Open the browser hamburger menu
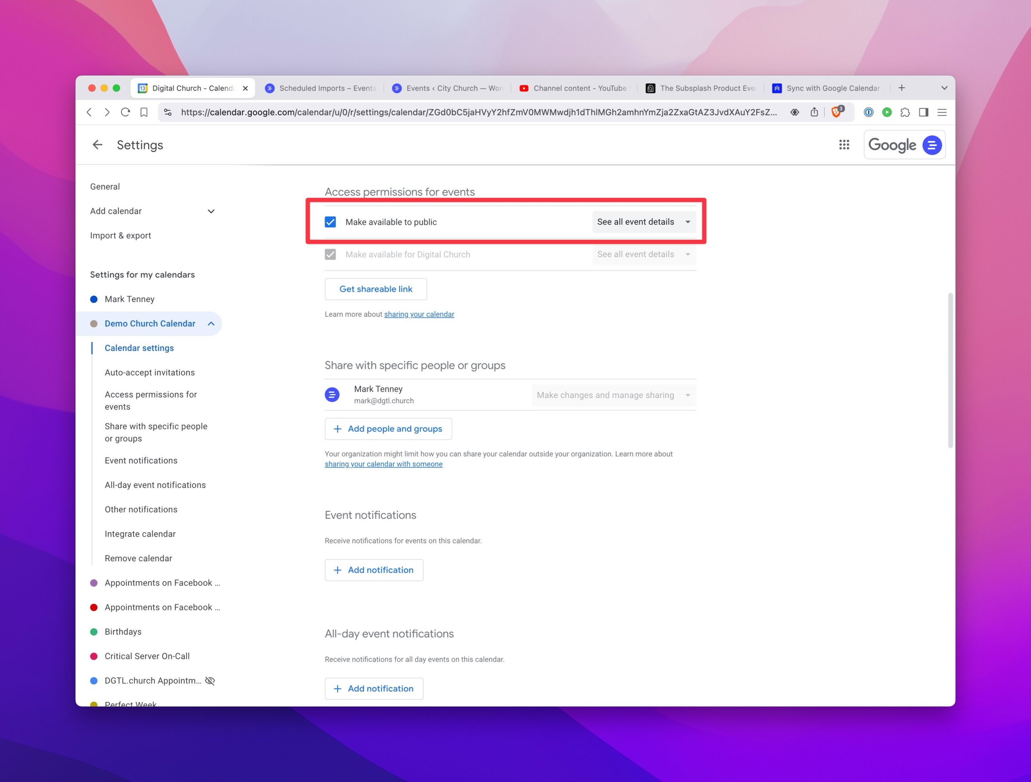Screen dimensions: 1031x782 click(x=942, y=112)
